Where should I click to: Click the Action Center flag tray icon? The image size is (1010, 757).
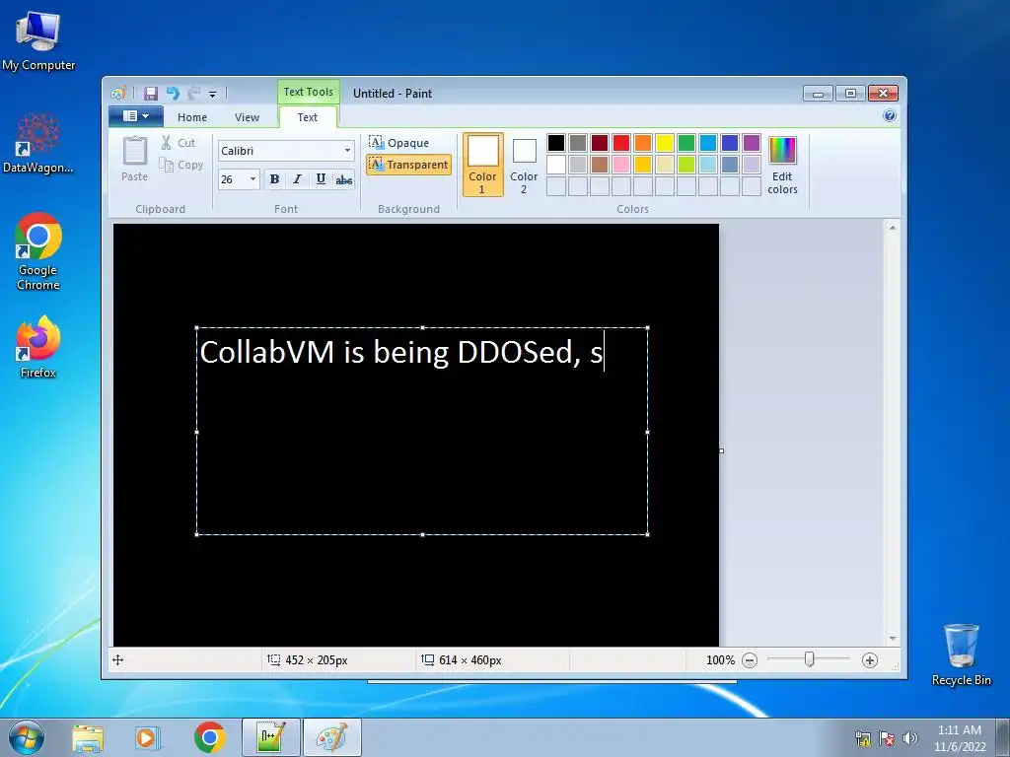pyautogui.click(x=887, y=738)
